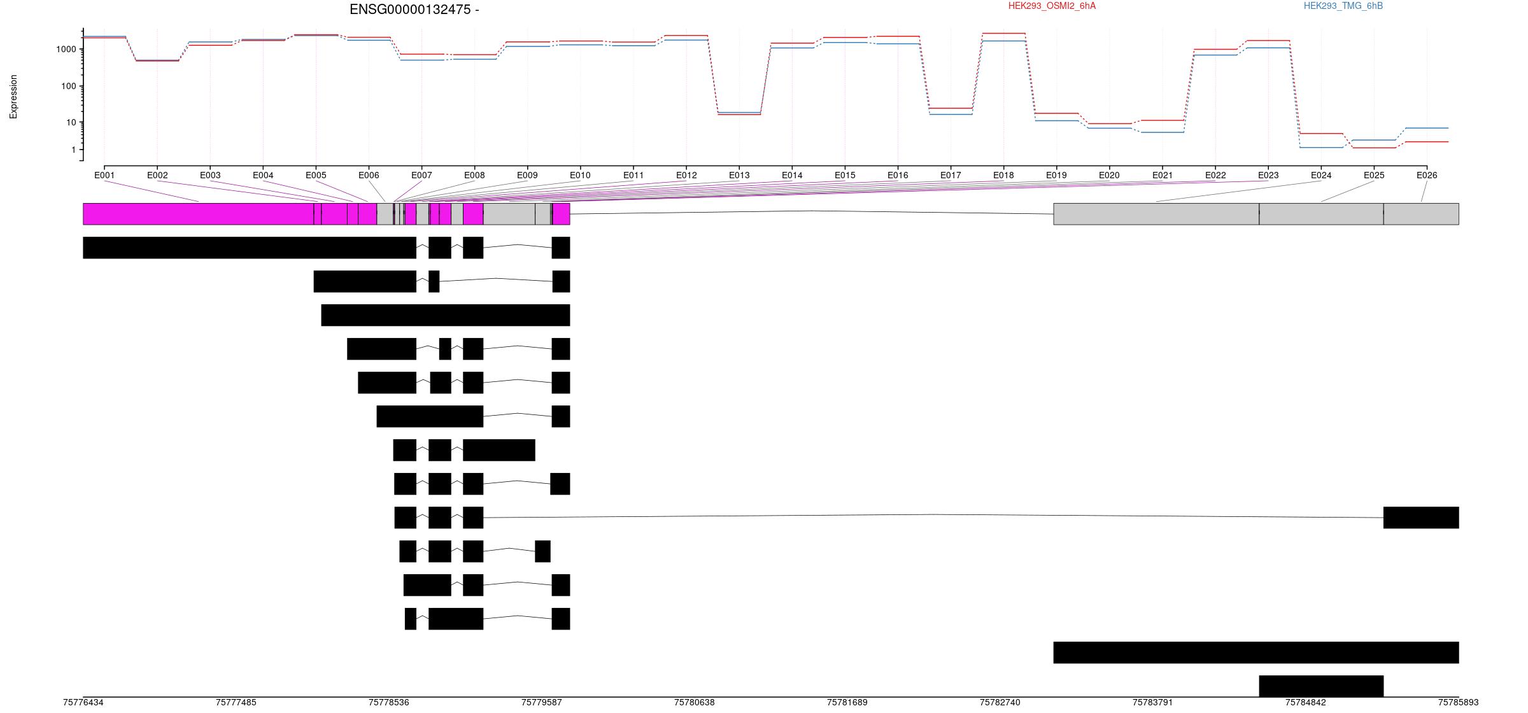Screen dimensions: 1528x713
Task: Click genomic coordinate 75782740
Action: tap(1000, 703)
